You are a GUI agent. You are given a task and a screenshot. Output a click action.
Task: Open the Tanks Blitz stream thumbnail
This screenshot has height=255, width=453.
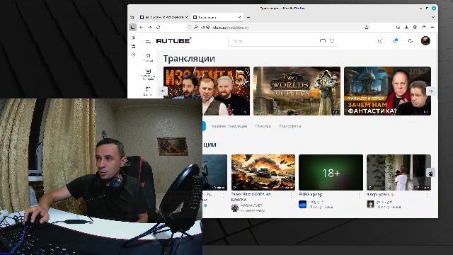tap(263, 172)
